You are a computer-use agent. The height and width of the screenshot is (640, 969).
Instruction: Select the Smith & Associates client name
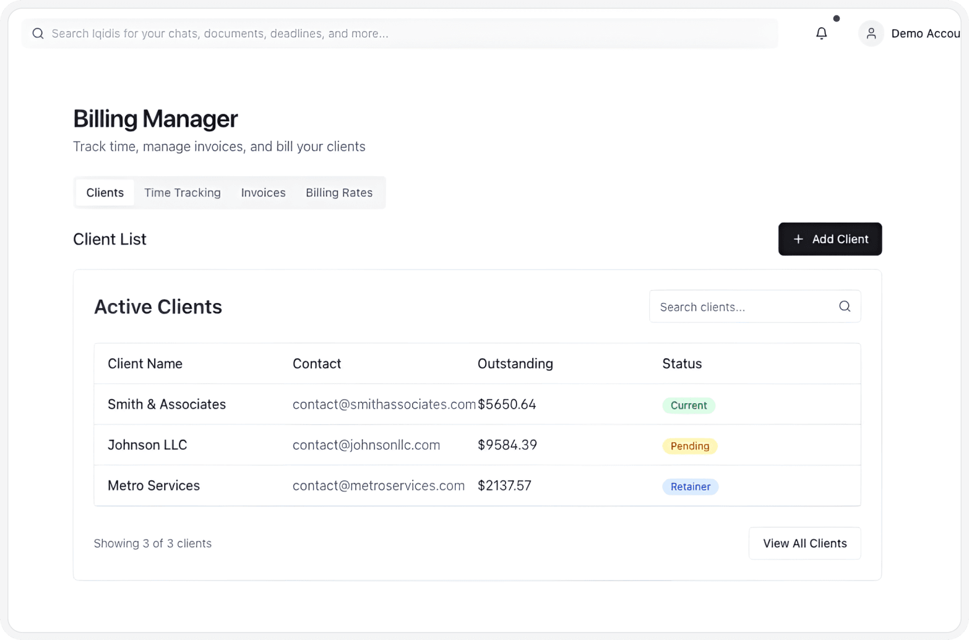point(166,404)
